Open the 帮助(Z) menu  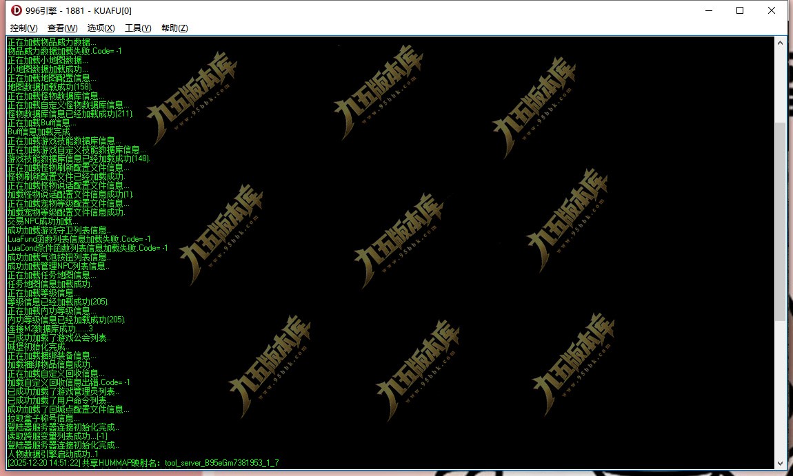tap(174, 28)
